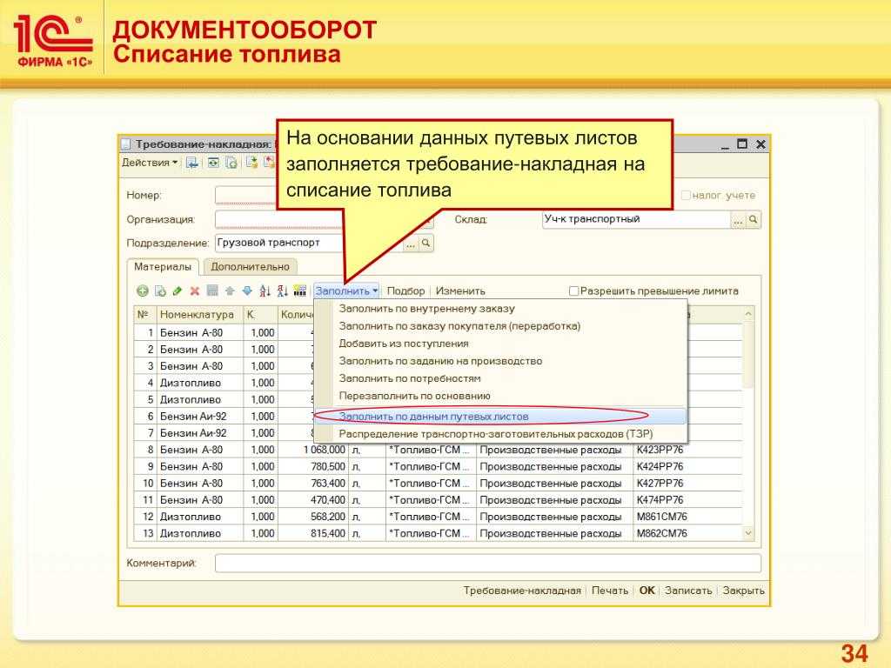891x668 pixels.
Task: Click the Закрыть button
Action: (743, 591)
